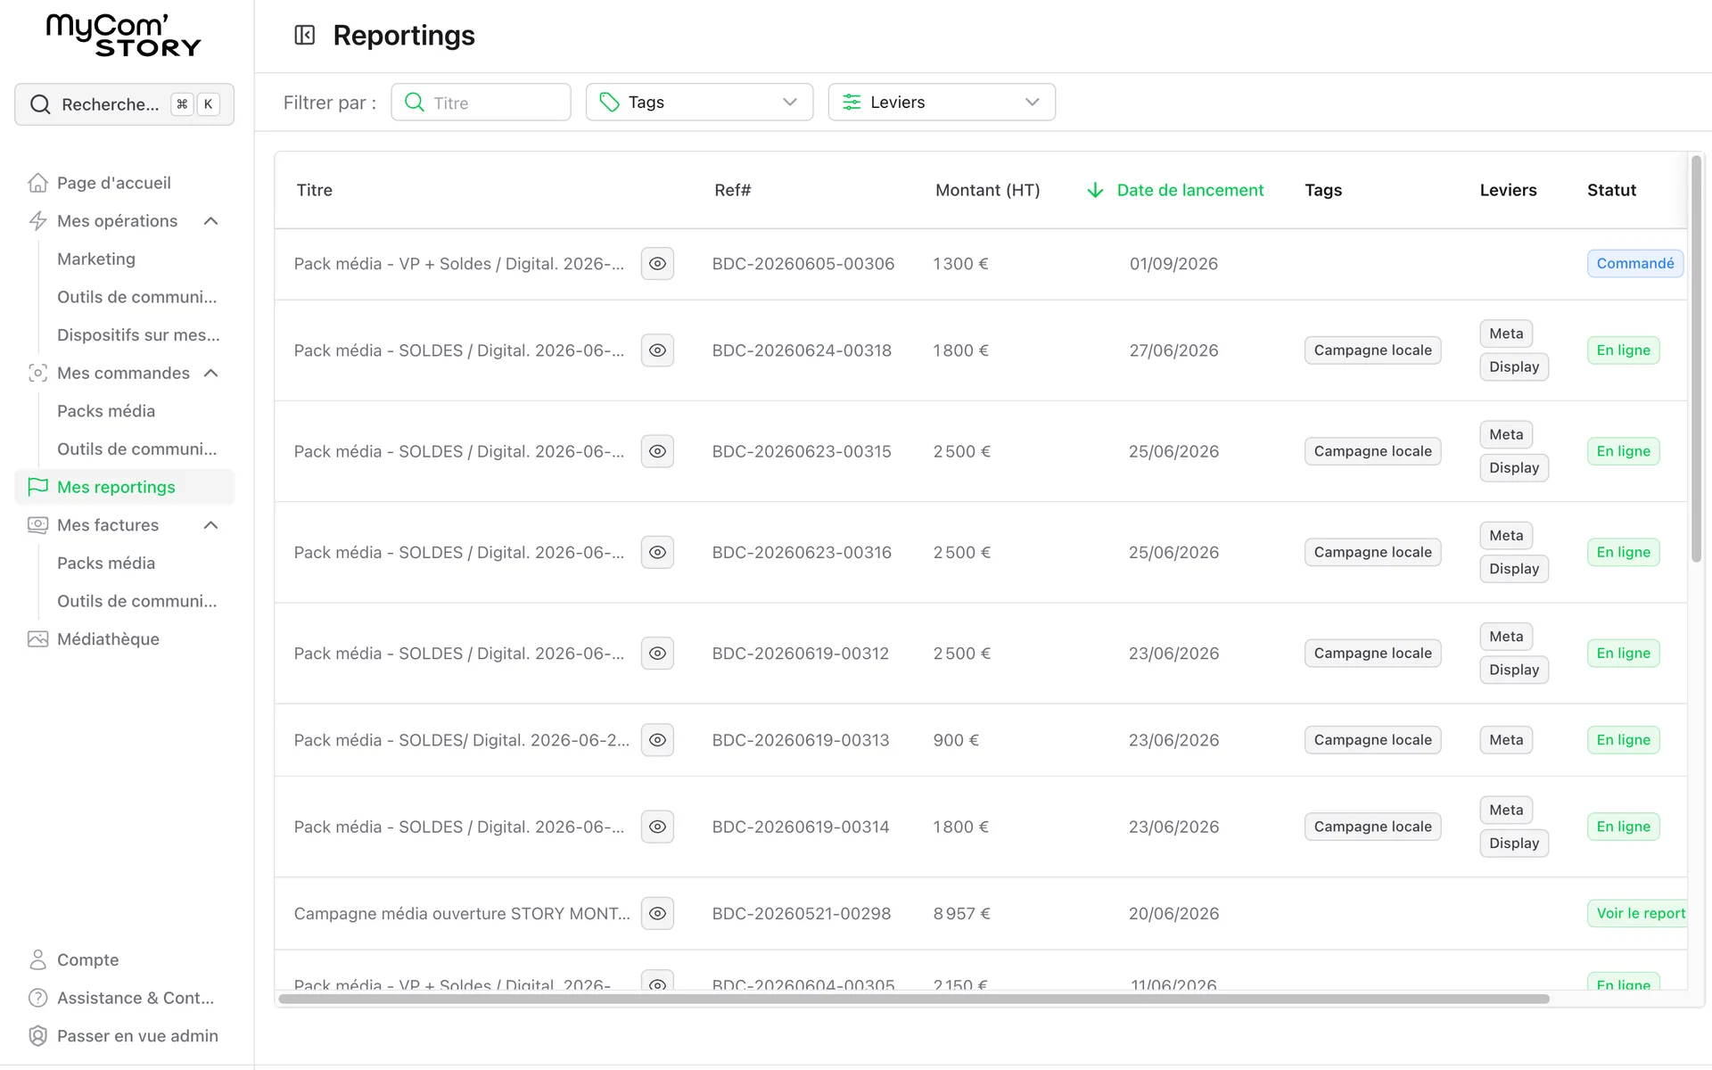This screenshot has height=1070, width=1712.
Task: Click eye icon in BDC-20260623-00315 row
Action: click(657, 451)
